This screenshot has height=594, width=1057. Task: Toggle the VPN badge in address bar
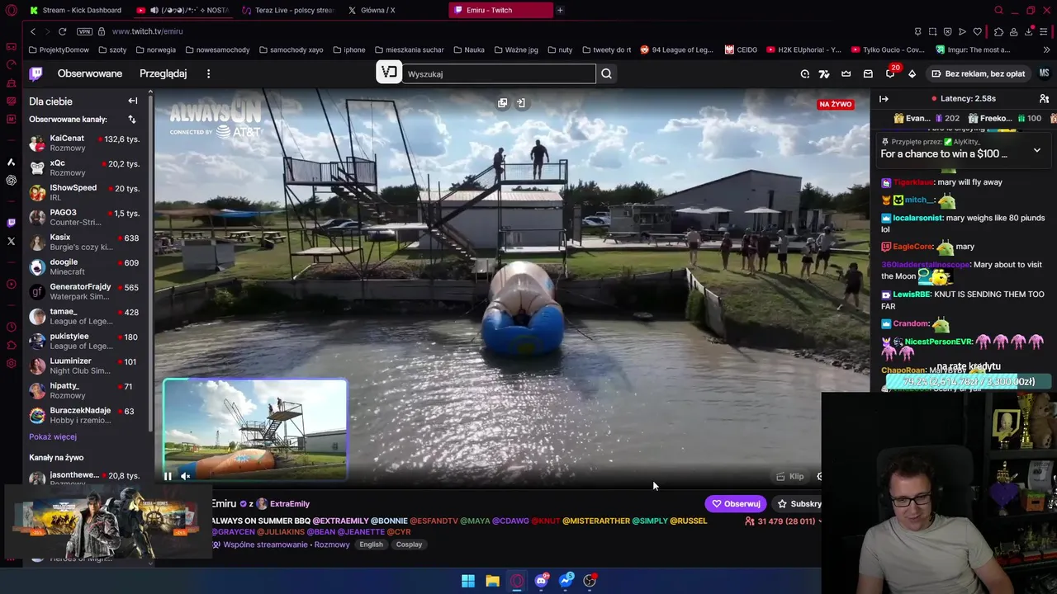(x=84, y=31)
